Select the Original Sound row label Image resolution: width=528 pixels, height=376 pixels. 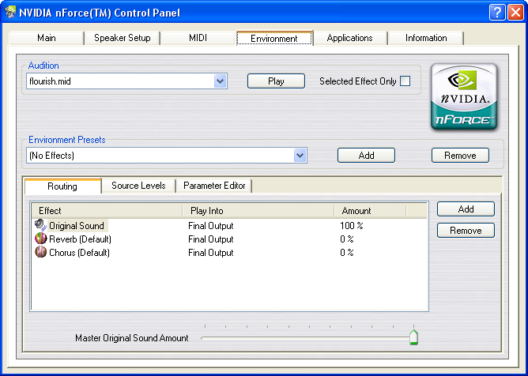click(x=77, y=226)
